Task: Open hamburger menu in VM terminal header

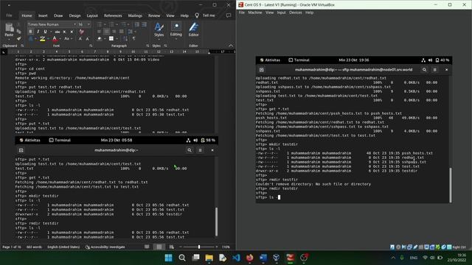Action: click(434, 70)
